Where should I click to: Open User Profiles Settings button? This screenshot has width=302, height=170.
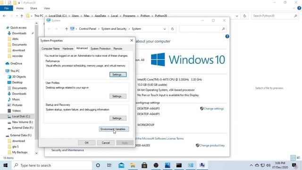pos(118,96)
